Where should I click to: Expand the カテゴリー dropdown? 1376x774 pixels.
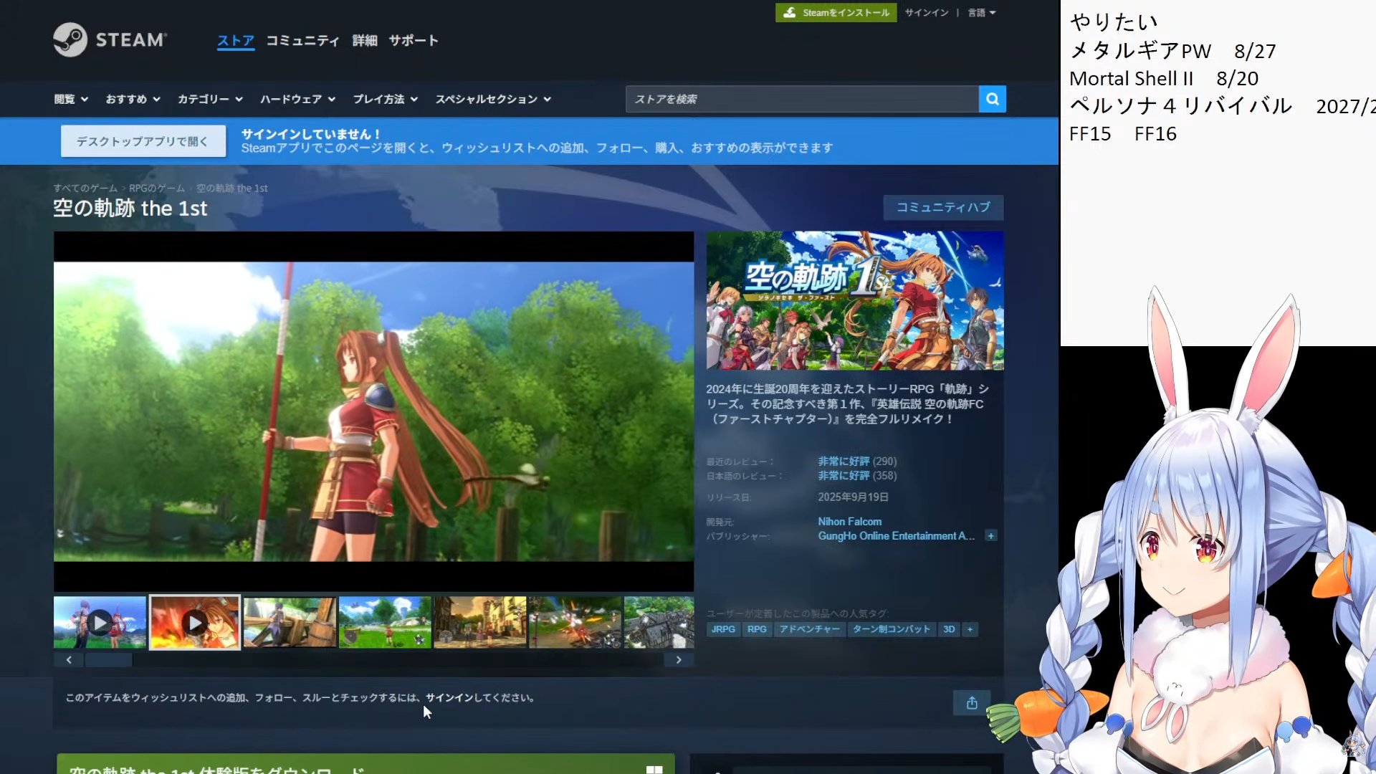click(210, 99)
